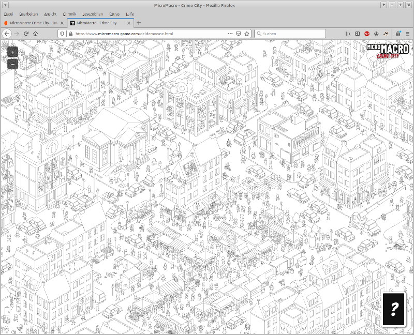Screen dimensions: 414x335
Task: Open the Lesezeichen menu
Action: 93,14
